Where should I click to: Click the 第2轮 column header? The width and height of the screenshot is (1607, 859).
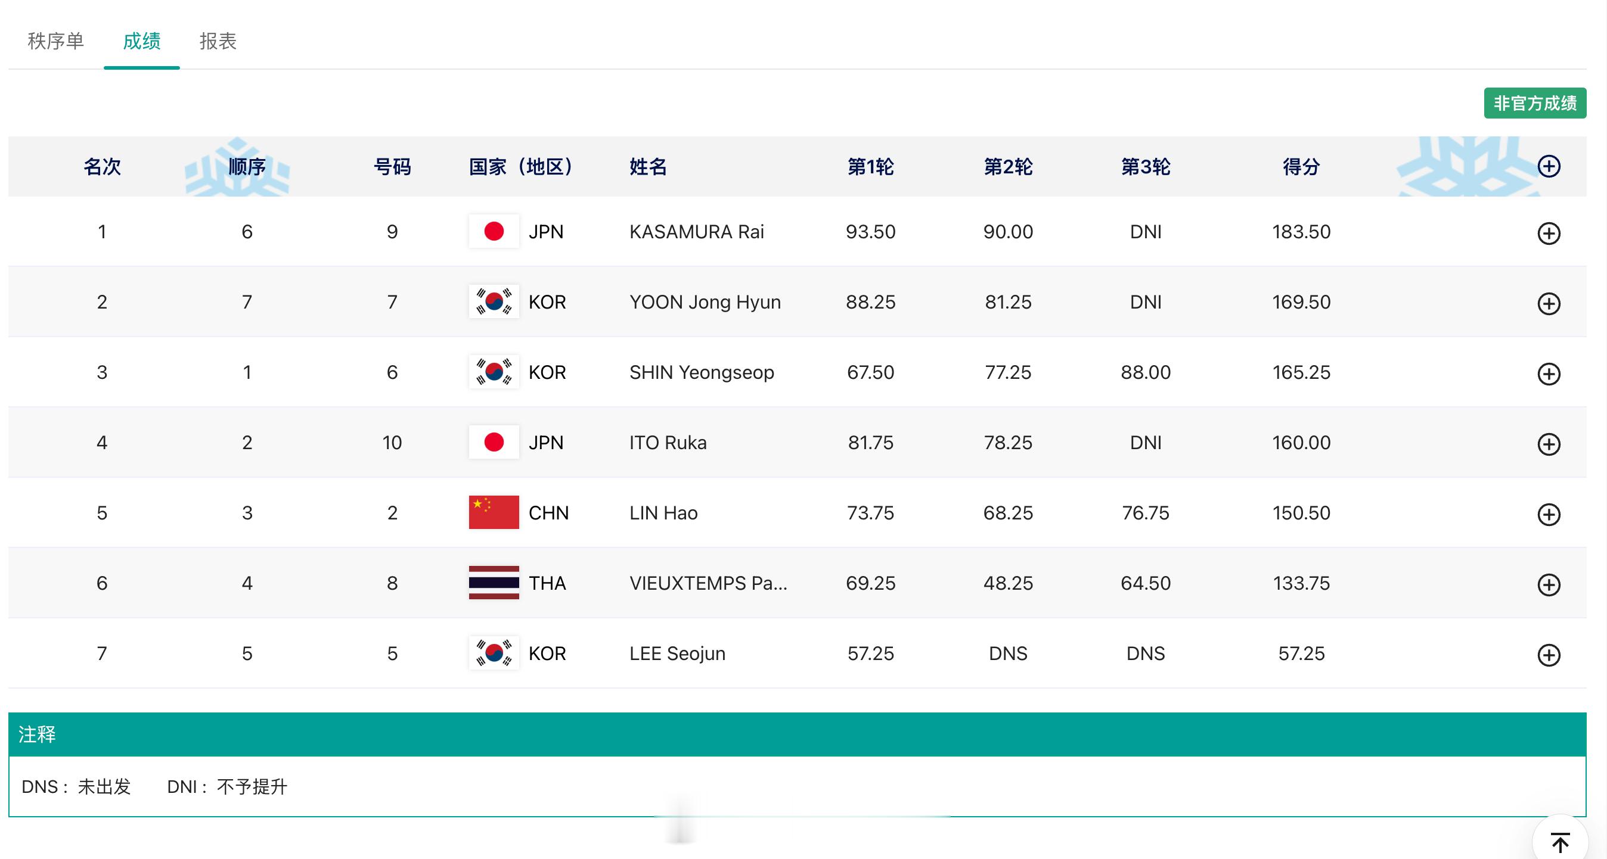point(1008,166)
